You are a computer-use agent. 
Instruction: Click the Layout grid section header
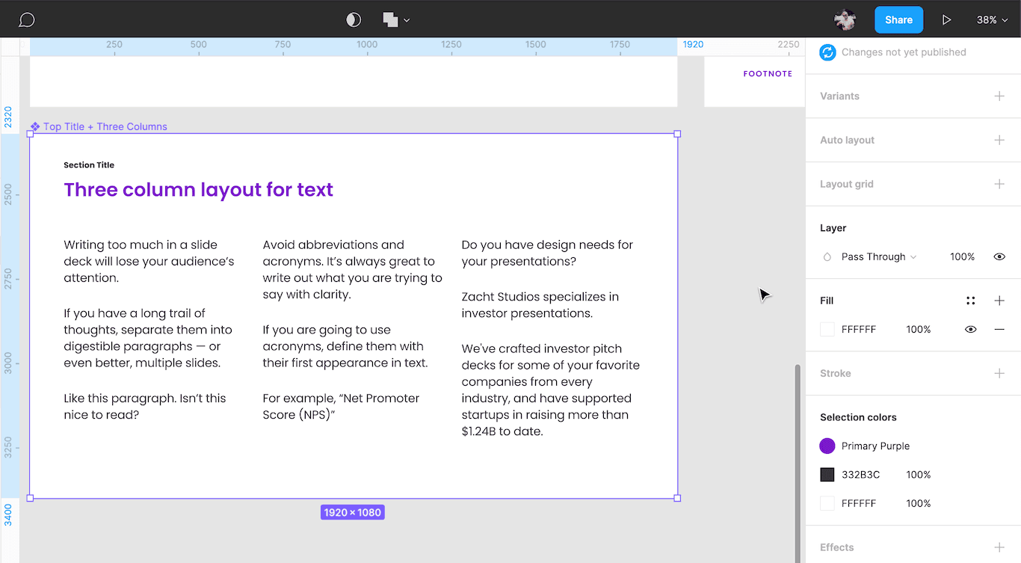[846, 184]
